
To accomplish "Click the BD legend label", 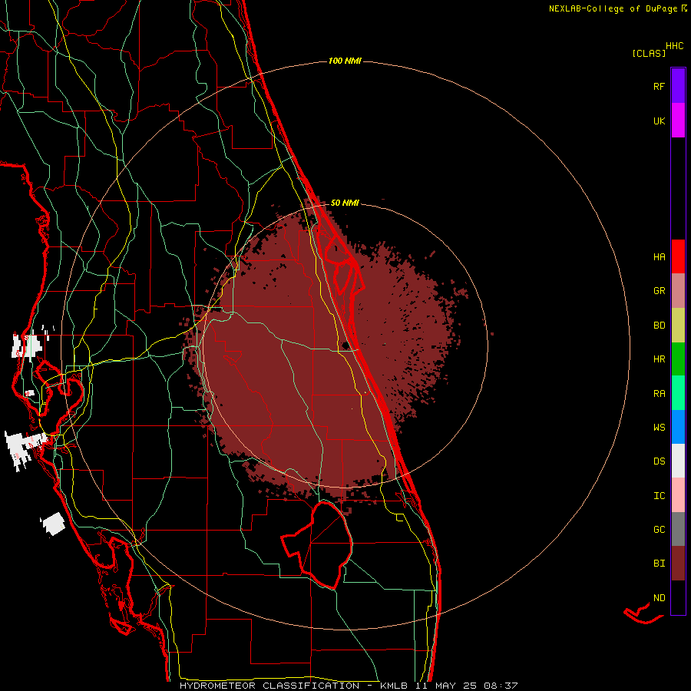I will pos(659,326).
